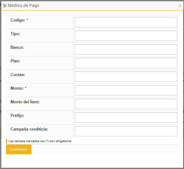Click into the Tipo text box
The height and width of the screenshot is (169, 184).
point(126,36)
